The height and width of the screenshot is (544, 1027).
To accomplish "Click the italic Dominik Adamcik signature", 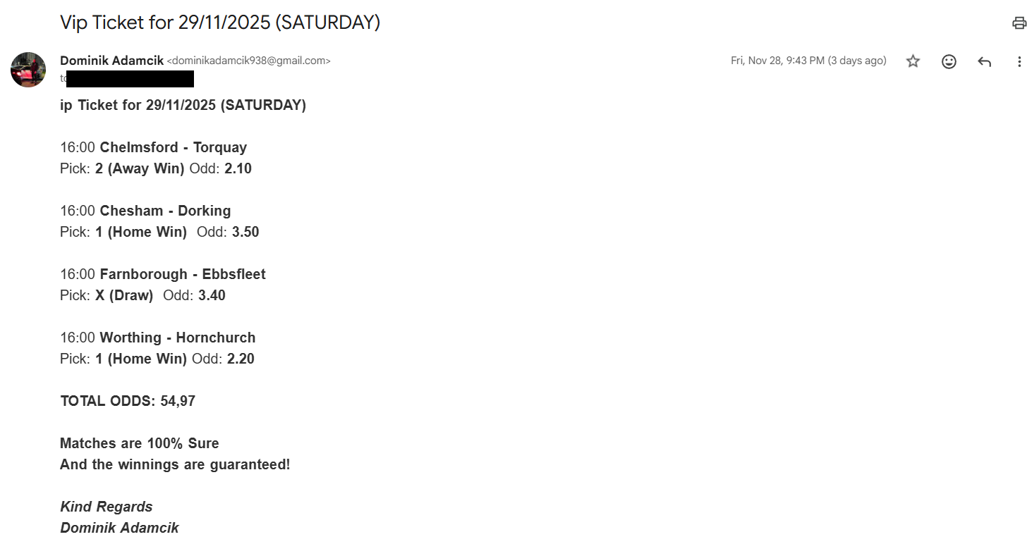I will [119, 528].
